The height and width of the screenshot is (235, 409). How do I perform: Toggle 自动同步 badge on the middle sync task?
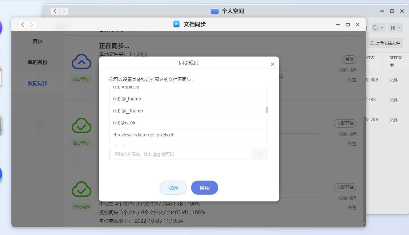click(x=81, y=143)
